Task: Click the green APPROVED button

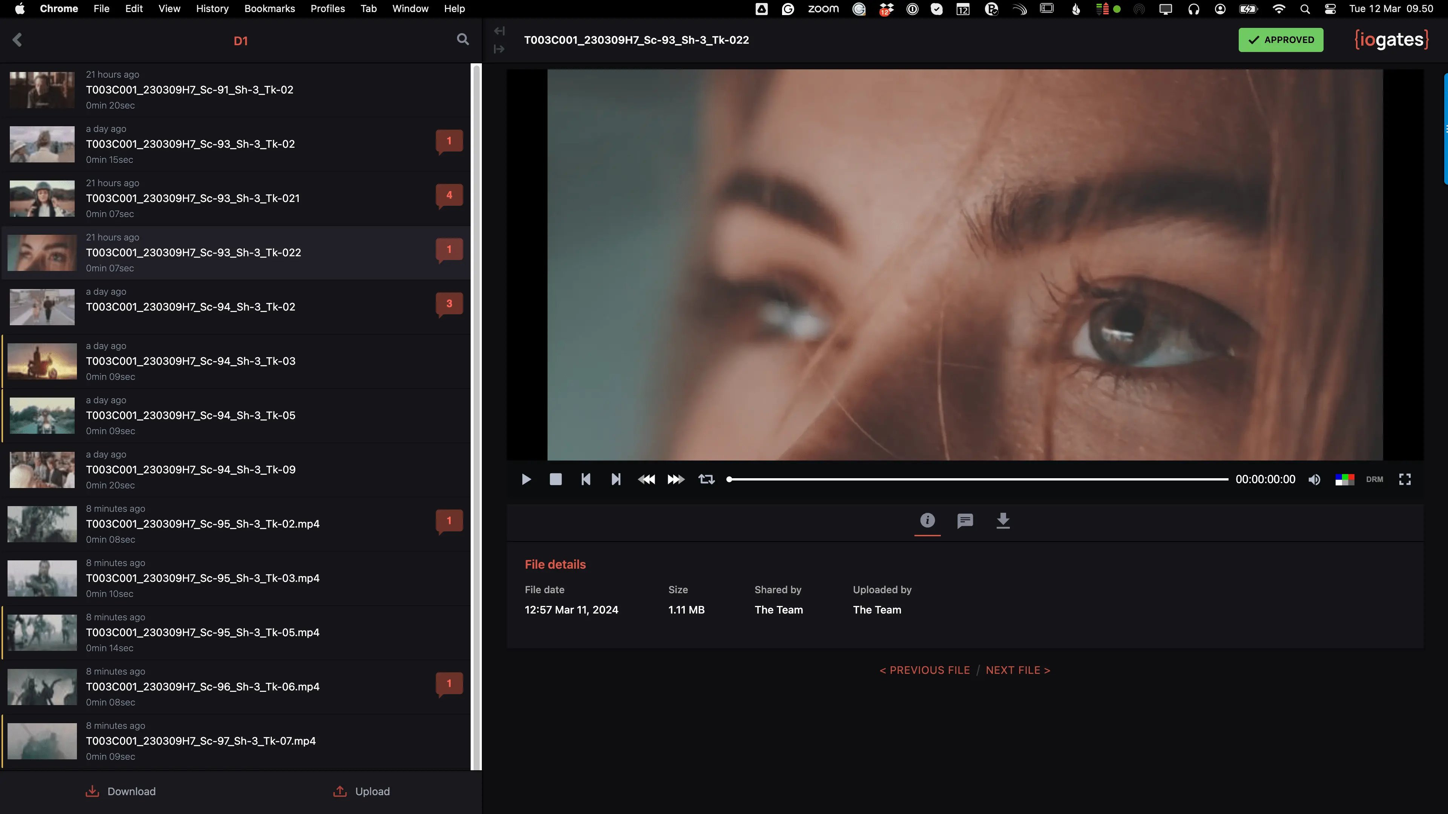Action: tap(1281, 40)
